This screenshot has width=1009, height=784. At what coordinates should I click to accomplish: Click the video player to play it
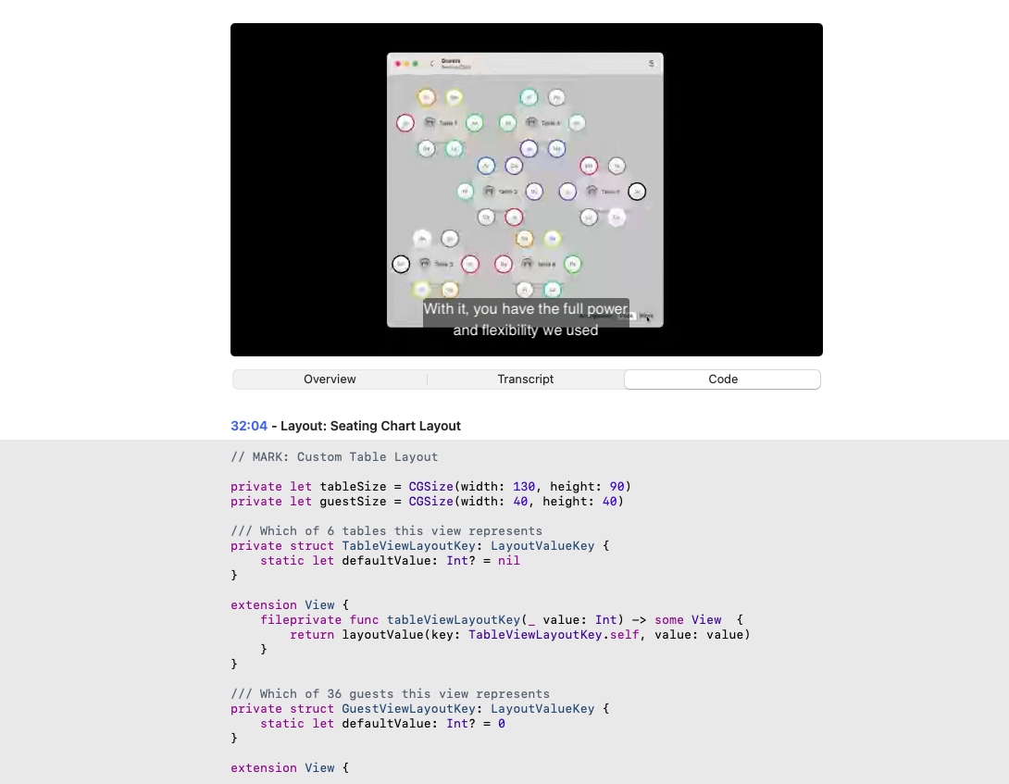[x=527, y=190]
